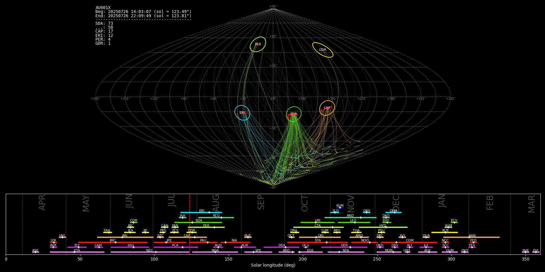
Task: Click the 300 tick label on solar longitude axis
Action: (x=451, y=259)
